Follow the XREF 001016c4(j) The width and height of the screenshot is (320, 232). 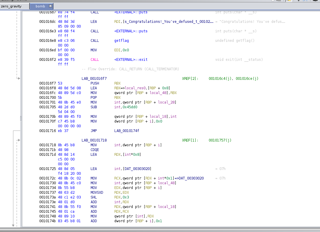click(220, 79)
